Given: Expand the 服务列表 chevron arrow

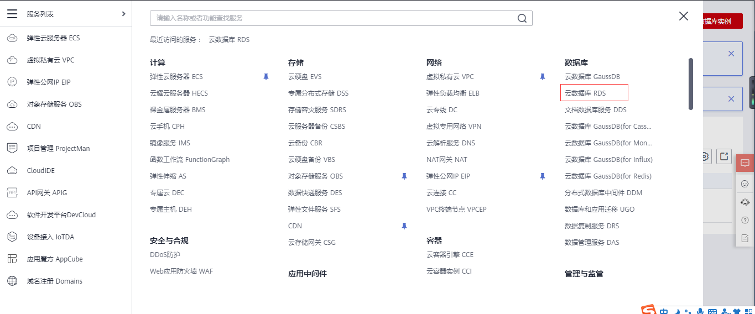Looking at the screenshot, I should click(123, 14).
